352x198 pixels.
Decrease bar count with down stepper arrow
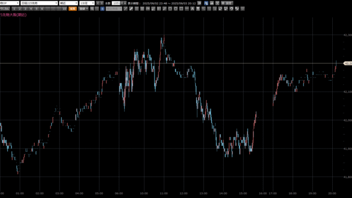pos(122,3)
